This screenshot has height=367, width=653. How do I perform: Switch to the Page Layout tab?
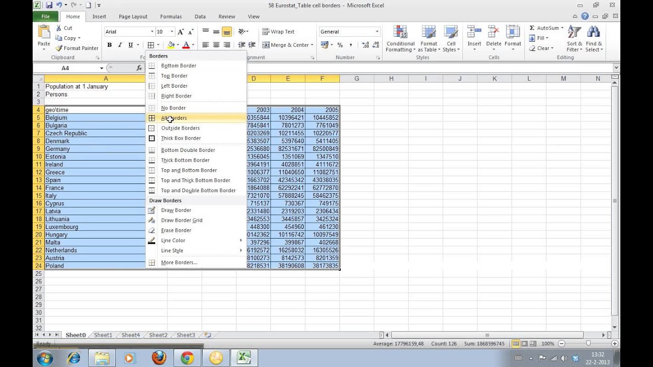coord(133,16)
